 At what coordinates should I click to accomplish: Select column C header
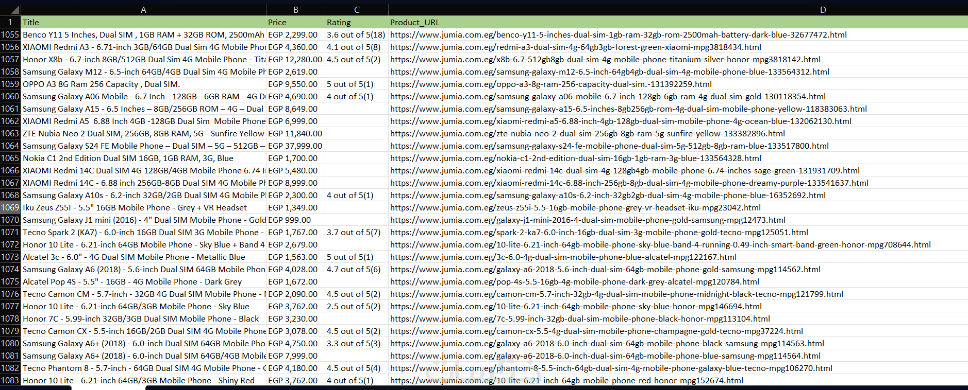coord(357,10)
